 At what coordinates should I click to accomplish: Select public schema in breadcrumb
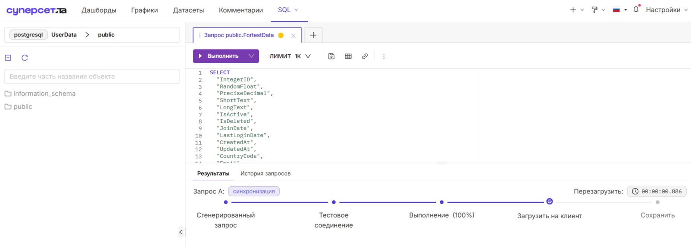pyautogui.click(x=106, y=35)
